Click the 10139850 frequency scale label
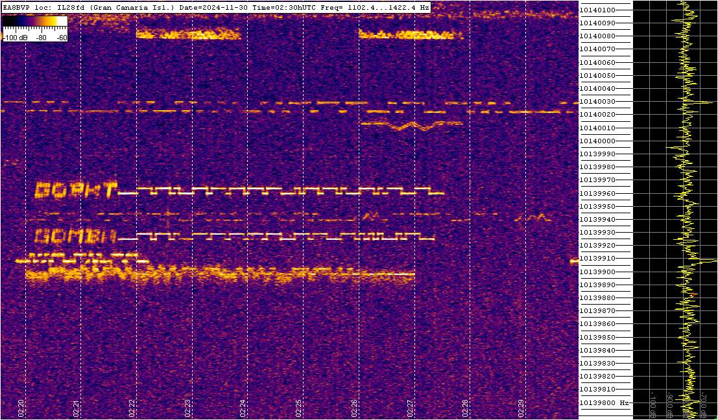Screen dimensions: 718x420 (x=597, y=337)
